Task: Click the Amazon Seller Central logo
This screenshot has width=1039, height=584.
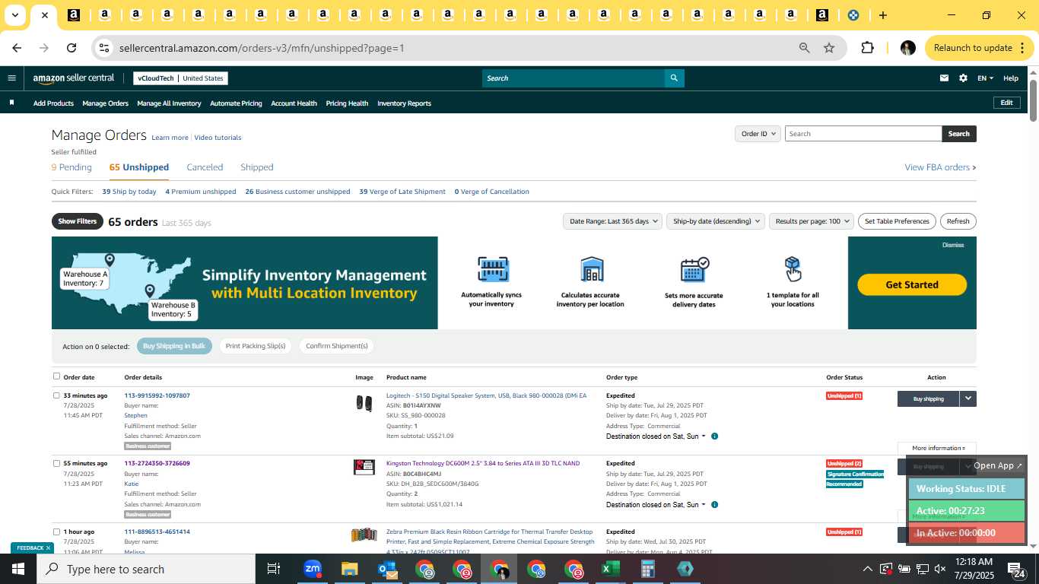Action: (74, 78)
